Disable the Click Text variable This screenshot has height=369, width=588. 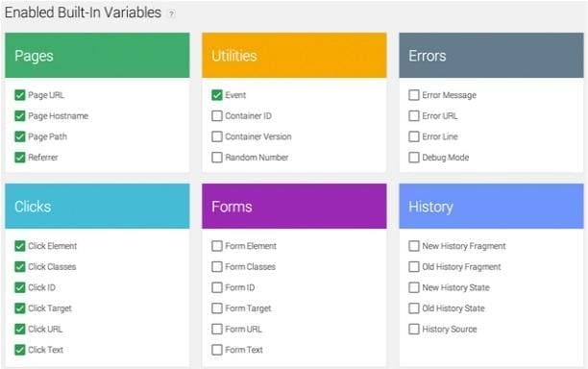pos(20,350)
